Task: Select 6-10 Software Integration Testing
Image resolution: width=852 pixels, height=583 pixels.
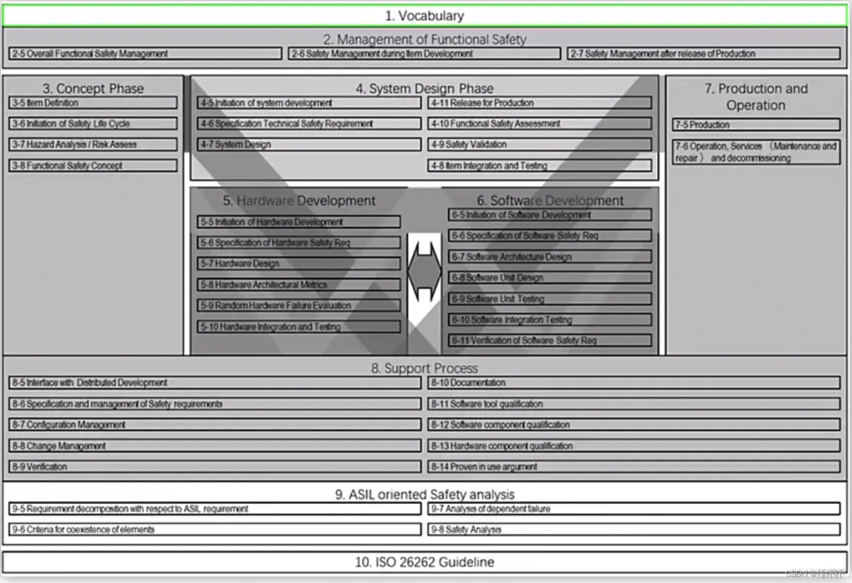Action: [550, 320]
